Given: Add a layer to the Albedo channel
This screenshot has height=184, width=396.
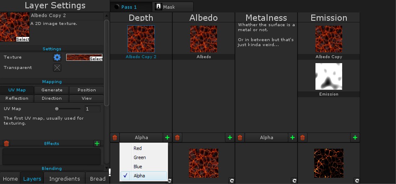Looking at the screenshot, I should pos(230,137).
